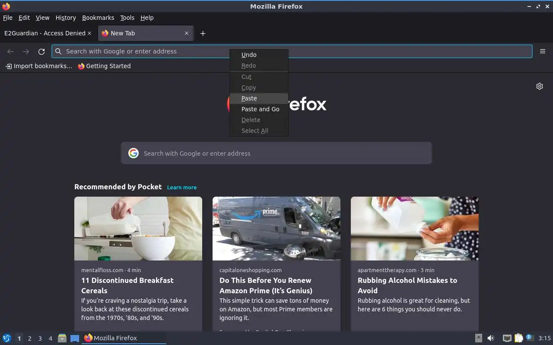Image resolution: width=553 pixels, height=345 pixels.
Task: Switch to workspace 3 in taskbar
Action: [40, 339]
